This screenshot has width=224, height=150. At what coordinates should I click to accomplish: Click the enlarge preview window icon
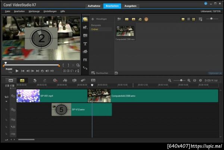click(78, 65)
